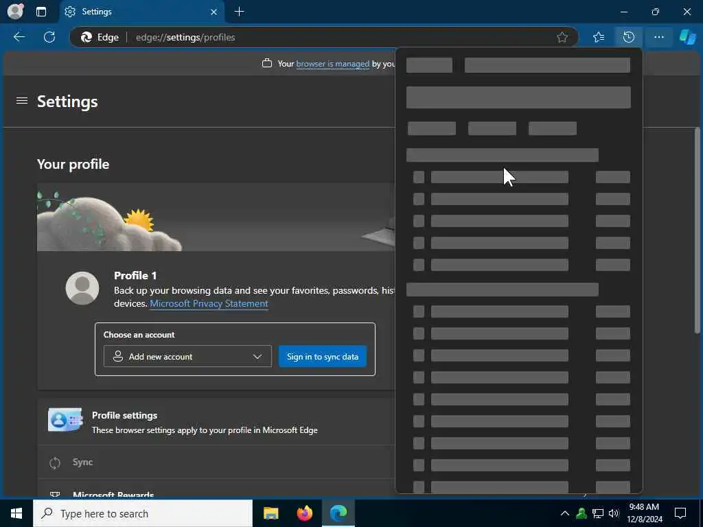The image size is (703, 527).
Task: Open Microsoft Privacy Statement link
Action: tap(209, 303)
